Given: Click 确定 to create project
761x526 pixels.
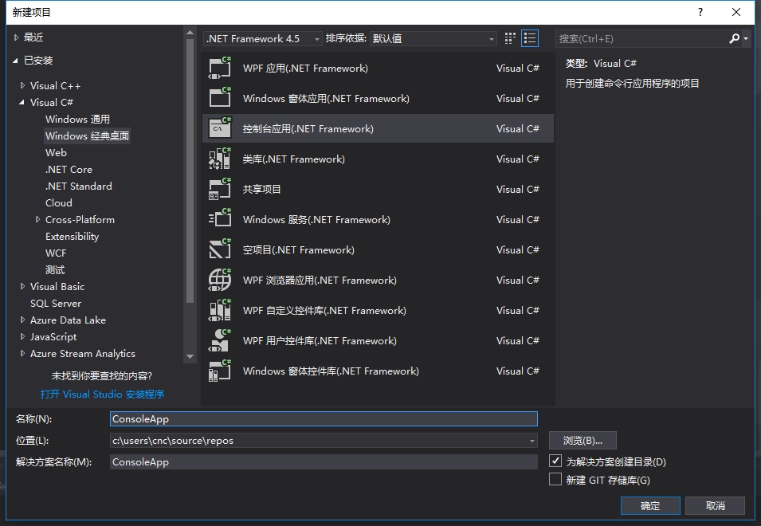Looking at the screenshot, I should click(650, 505).
